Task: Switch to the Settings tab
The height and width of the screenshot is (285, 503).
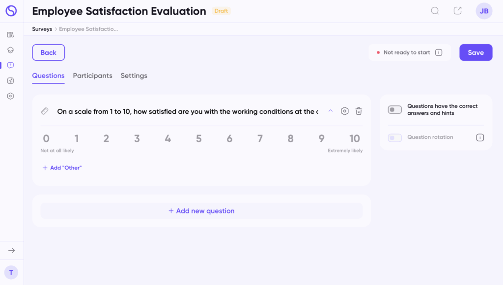Action: [134, 76]
